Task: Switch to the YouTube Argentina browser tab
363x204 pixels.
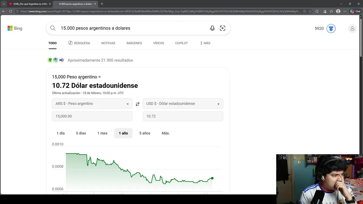Action: (x=28, y=4)
